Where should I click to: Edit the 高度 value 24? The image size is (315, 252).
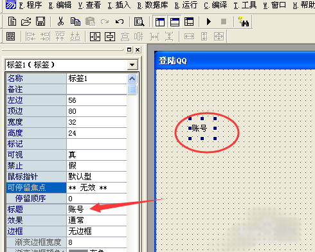(x=96, y=133)
